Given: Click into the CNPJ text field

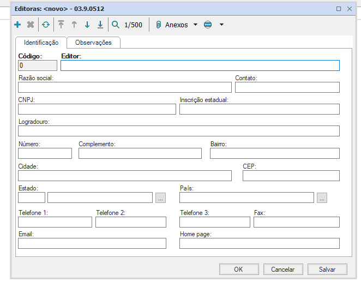Looking at the screenshot, I should click(97, 109).
